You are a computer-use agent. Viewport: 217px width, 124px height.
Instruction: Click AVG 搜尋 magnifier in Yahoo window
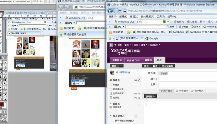pos(170,26)
